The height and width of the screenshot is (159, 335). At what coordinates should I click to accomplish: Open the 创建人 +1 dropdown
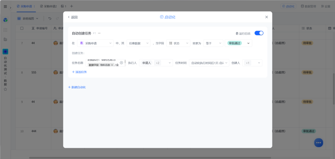pyautogui.click(x=252, y=63)
